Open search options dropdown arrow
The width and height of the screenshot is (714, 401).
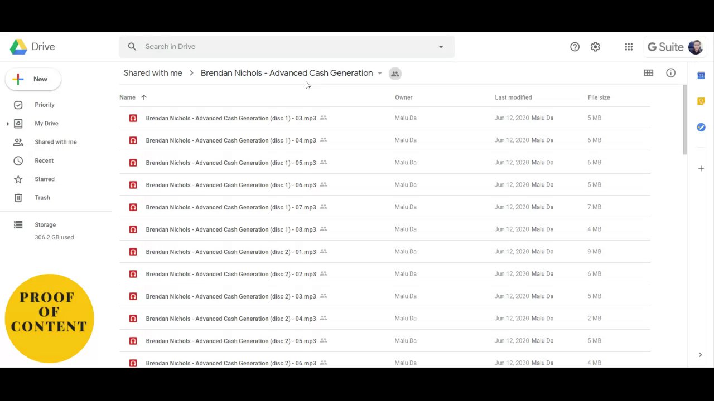pos(441,47)
